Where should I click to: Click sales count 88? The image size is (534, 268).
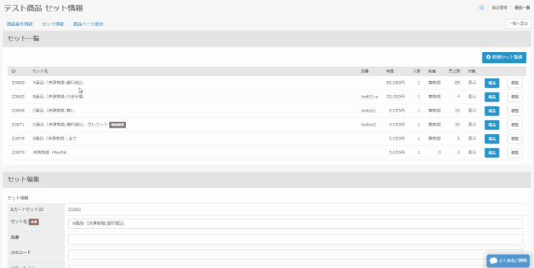coord(457,82)
